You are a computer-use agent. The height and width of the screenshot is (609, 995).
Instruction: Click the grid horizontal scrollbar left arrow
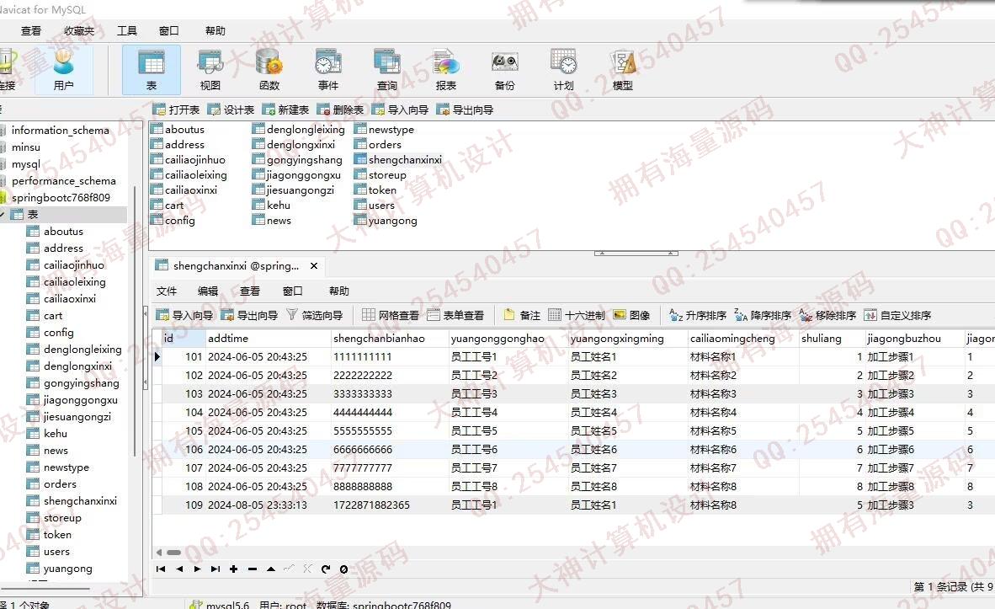coord(159,553)
